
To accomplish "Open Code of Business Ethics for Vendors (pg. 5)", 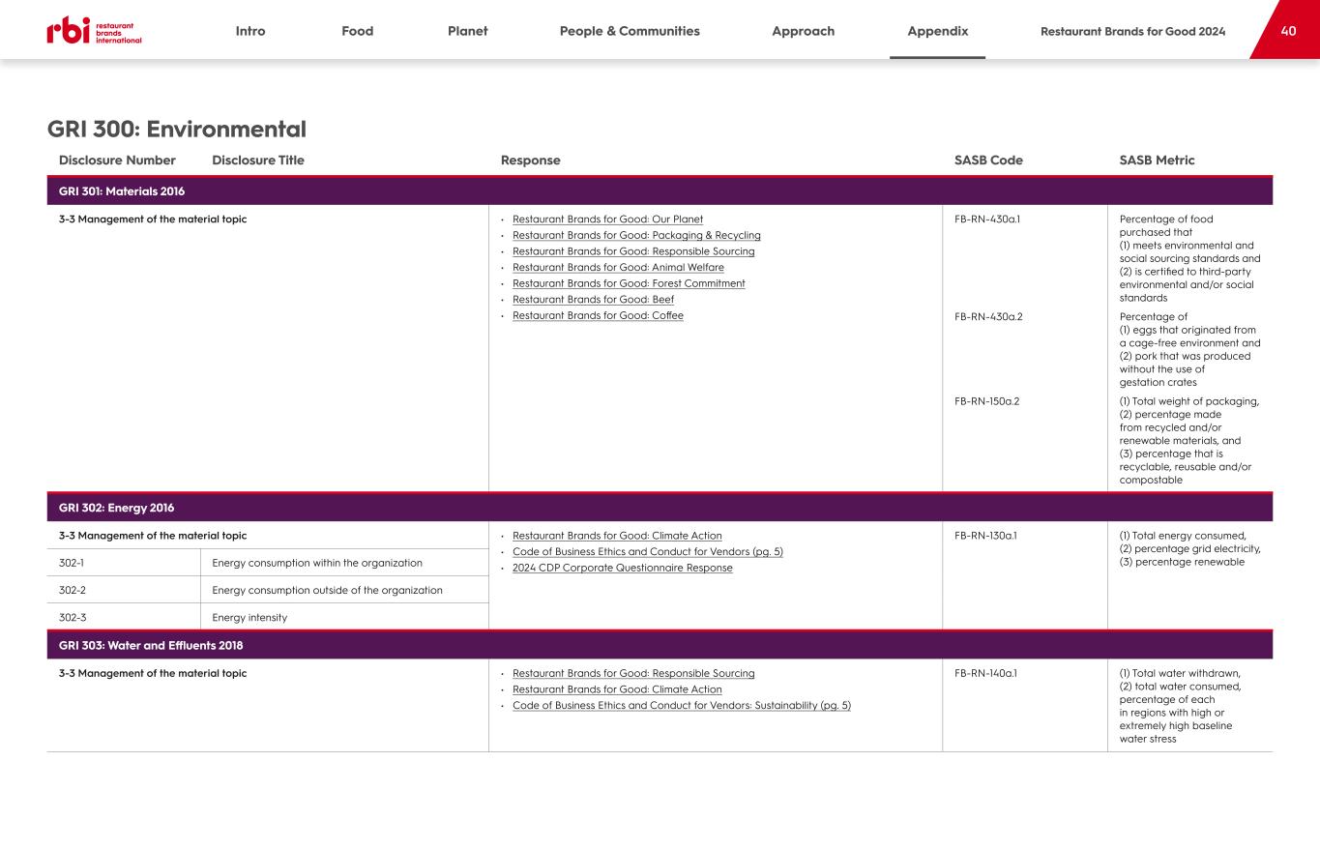I will tap(647, 552).
